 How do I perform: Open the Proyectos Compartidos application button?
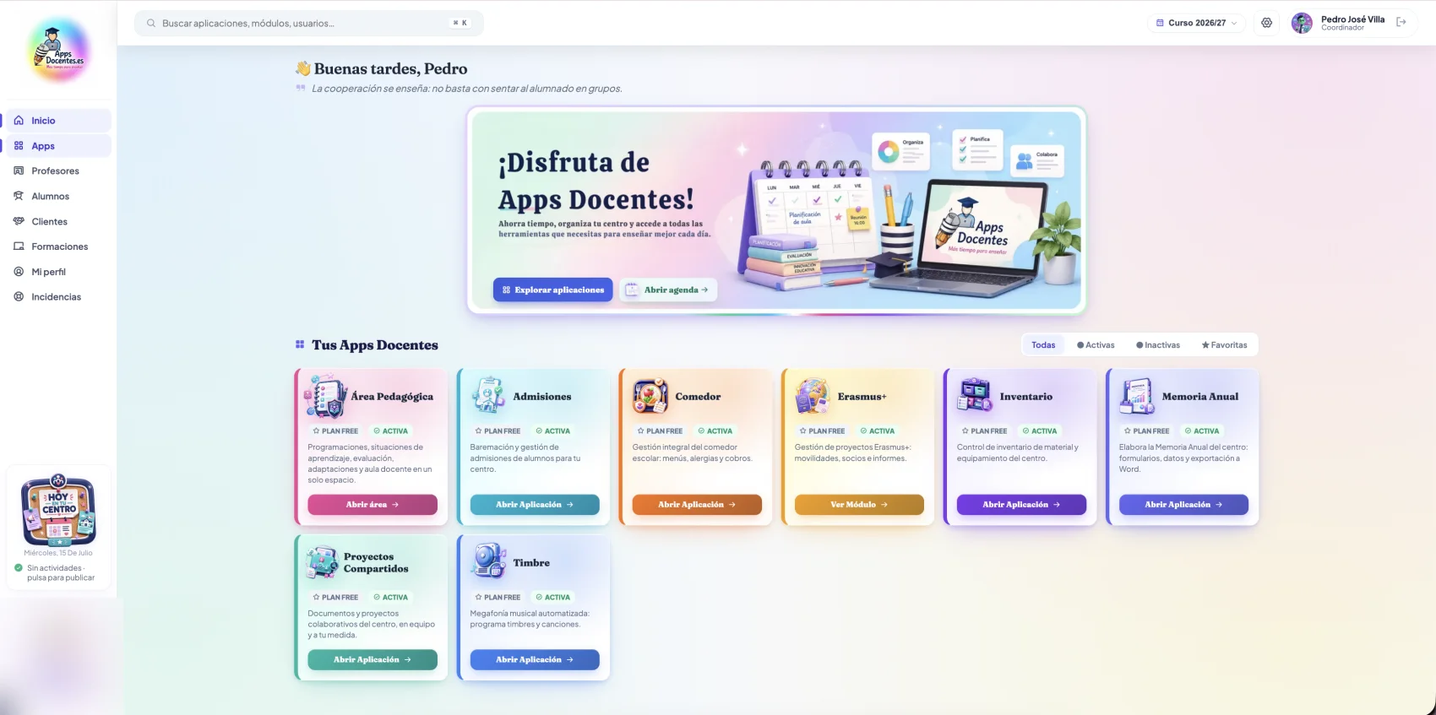click(373, 660)
